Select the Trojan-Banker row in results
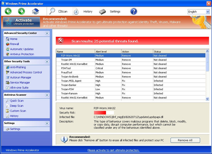The image size is (212, 154). (131, 85)
